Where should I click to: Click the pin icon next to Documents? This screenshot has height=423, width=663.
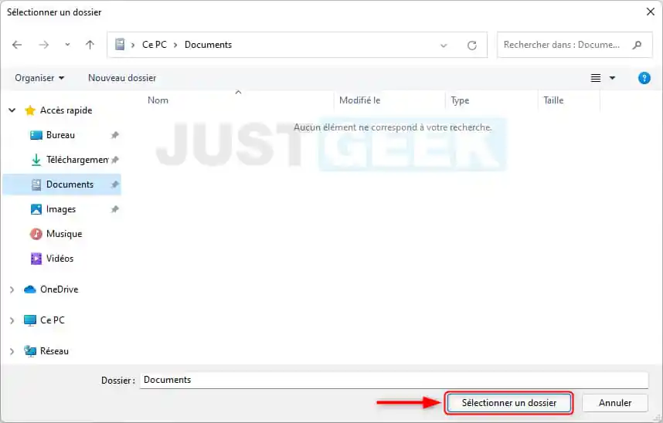pos(114,184)
